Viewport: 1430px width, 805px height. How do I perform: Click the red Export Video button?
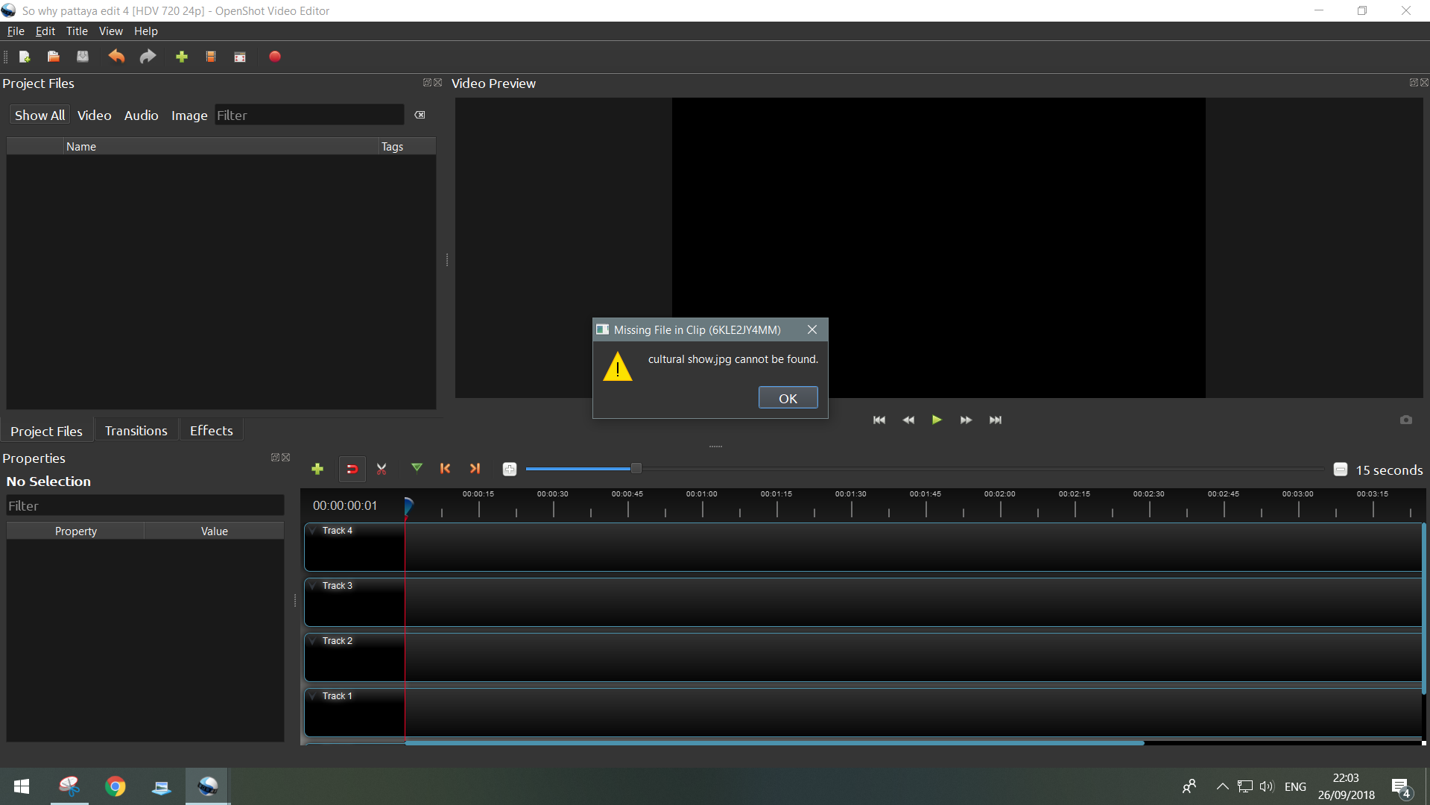click(x=275, y=57)
